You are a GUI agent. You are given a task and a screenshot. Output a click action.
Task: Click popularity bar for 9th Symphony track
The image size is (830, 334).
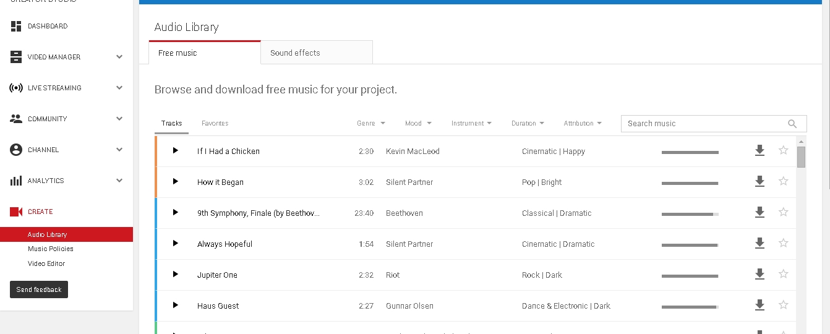pyautogui.click(x=690, y=214)
